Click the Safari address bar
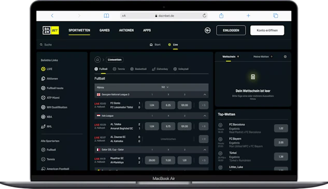The width and height of the screenshot is (328, 189). tap(164, 16)
